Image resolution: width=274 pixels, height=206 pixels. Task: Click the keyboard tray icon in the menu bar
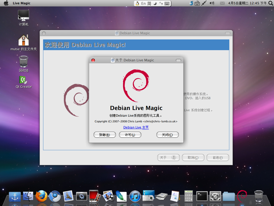tap(197, 3)
